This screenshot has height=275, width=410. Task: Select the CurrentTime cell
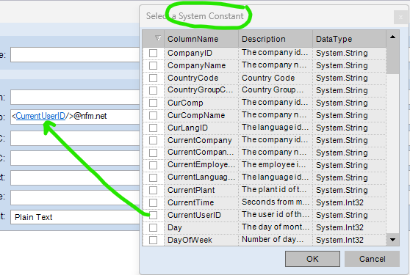tap(201, 202)
